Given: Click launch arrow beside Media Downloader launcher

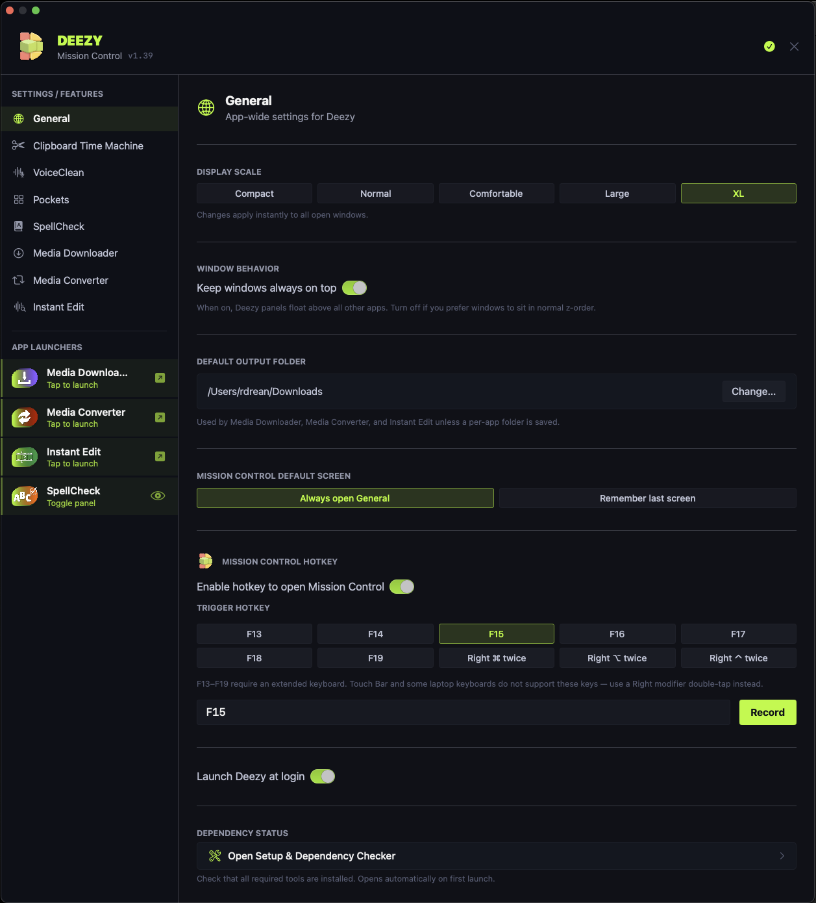Looking at the screenshot, I should point(160,378).
